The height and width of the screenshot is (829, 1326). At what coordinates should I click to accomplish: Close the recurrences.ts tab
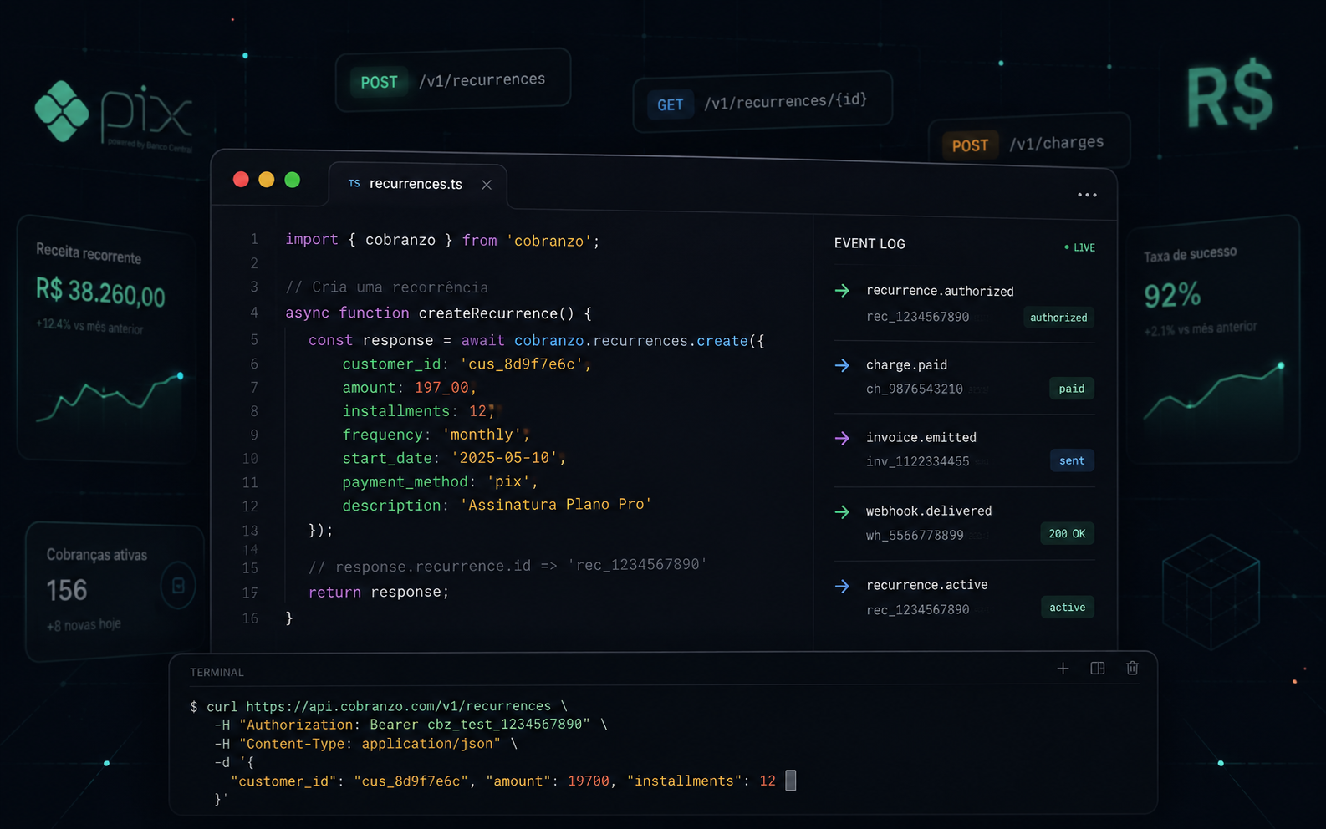pyautogui.click(x=487, y=185)
